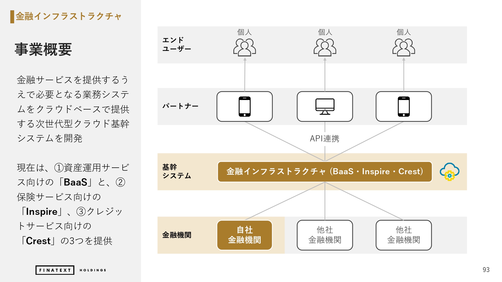Click the right end-user people icon

point(404,47)
